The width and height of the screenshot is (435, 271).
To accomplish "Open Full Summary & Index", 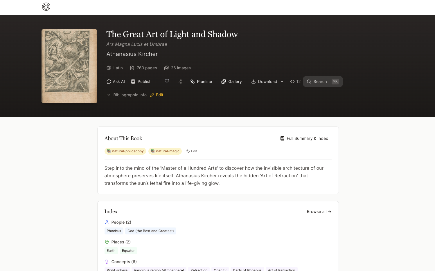I will 304,138.
